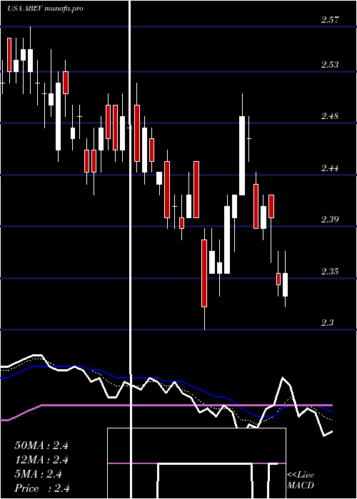
Task: Click the 'USA ABEV munafa.pro' chart title
Action: tap(45, 9)
